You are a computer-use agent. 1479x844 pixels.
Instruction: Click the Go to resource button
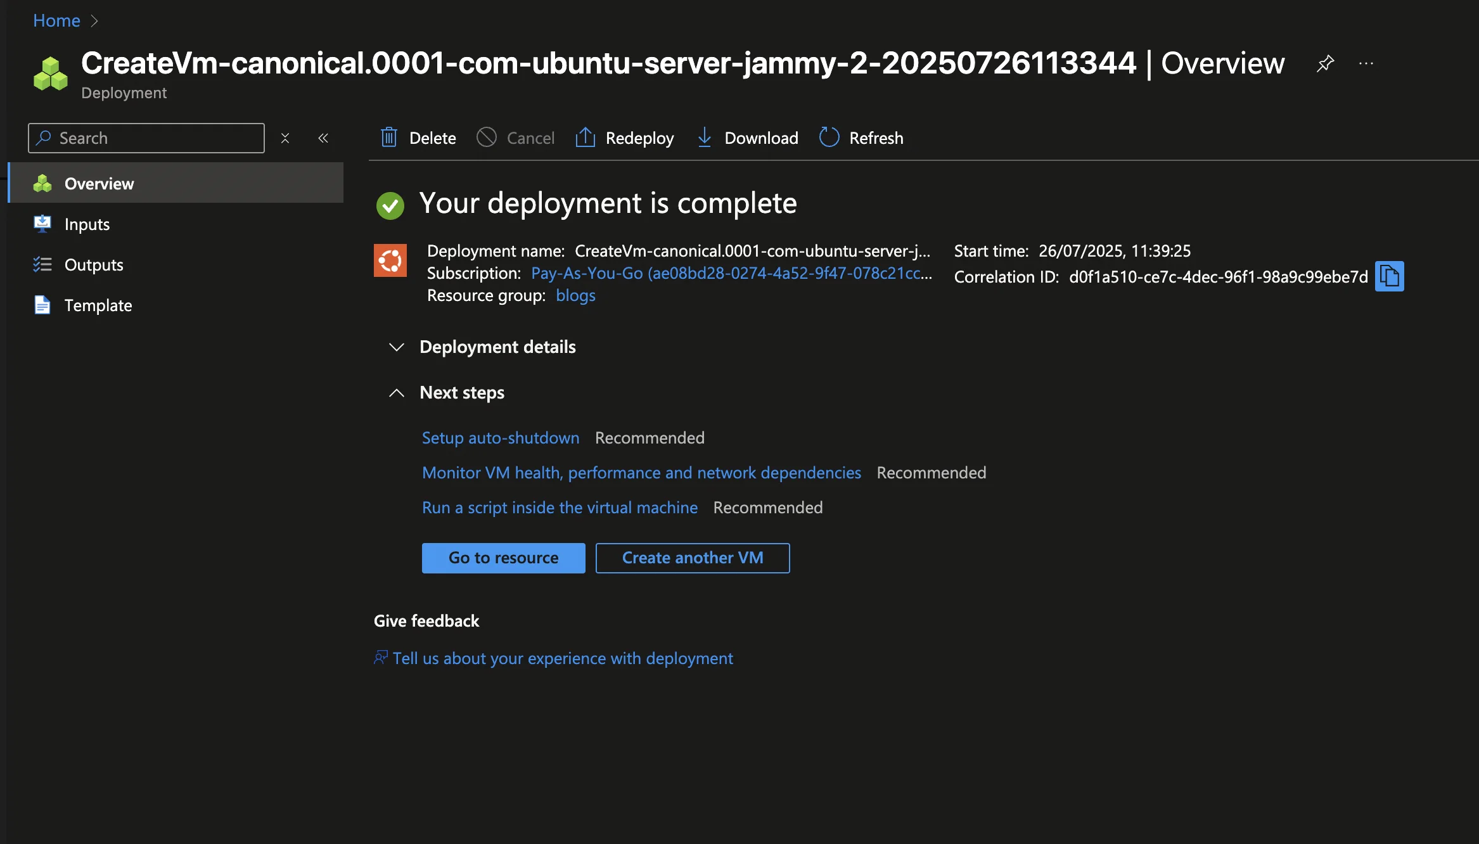pos(503,558)
